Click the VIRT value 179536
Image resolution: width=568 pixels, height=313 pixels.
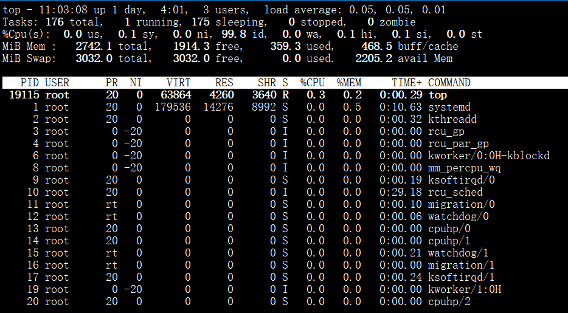(x=173, y=107)
